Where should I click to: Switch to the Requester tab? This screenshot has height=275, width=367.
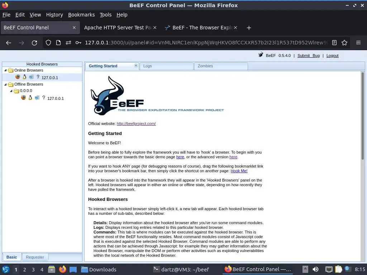[35, 257]
